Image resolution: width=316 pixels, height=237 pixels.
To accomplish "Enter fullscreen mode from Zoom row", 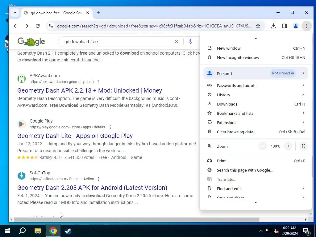I will [304, 146].
